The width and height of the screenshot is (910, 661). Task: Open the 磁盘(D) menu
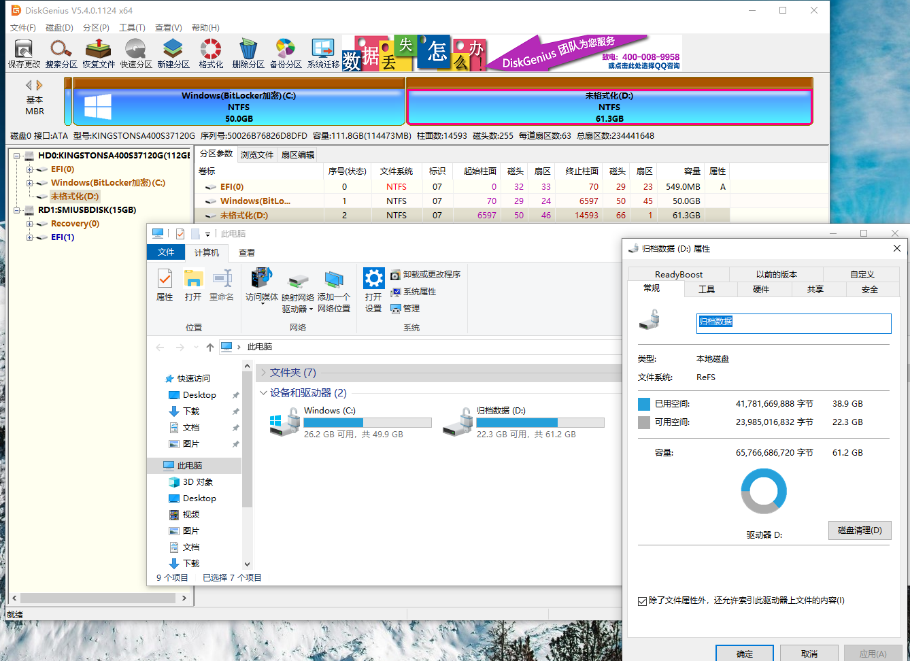coord(59,28)
